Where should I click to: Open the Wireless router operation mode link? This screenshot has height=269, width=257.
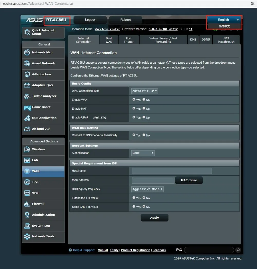tap(107, 29)
